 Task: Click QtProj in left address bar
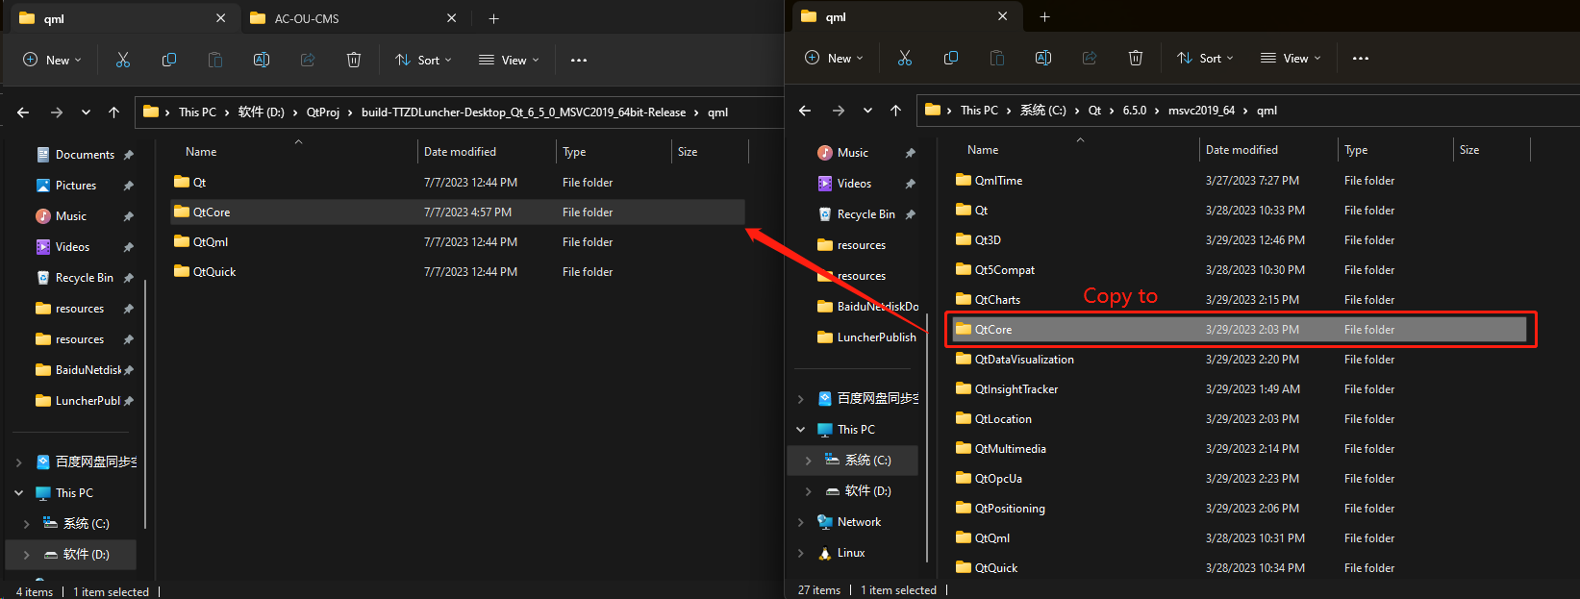pos(323,112)
